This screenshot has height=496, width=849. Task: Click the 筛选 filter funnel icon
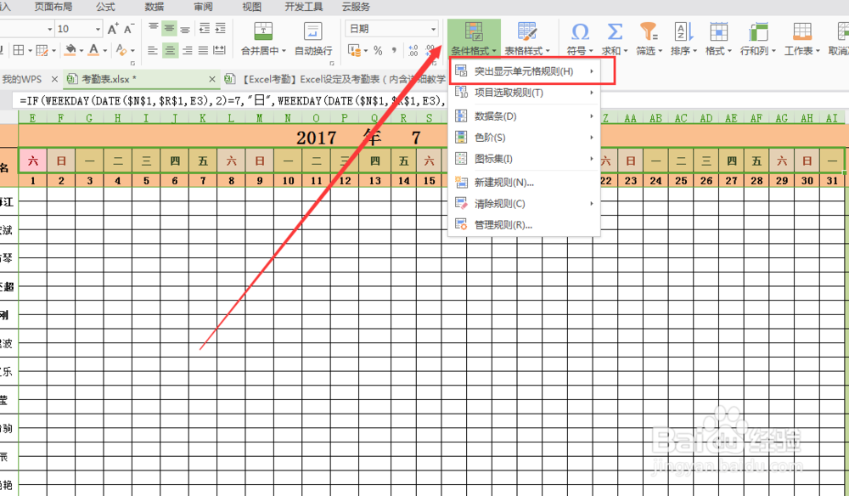click(649, 31)
